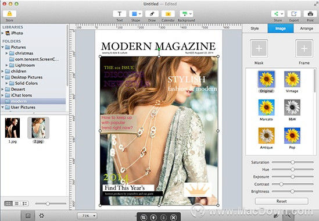Click the green Share icon
Screen dimensions: 319x221
276,14
